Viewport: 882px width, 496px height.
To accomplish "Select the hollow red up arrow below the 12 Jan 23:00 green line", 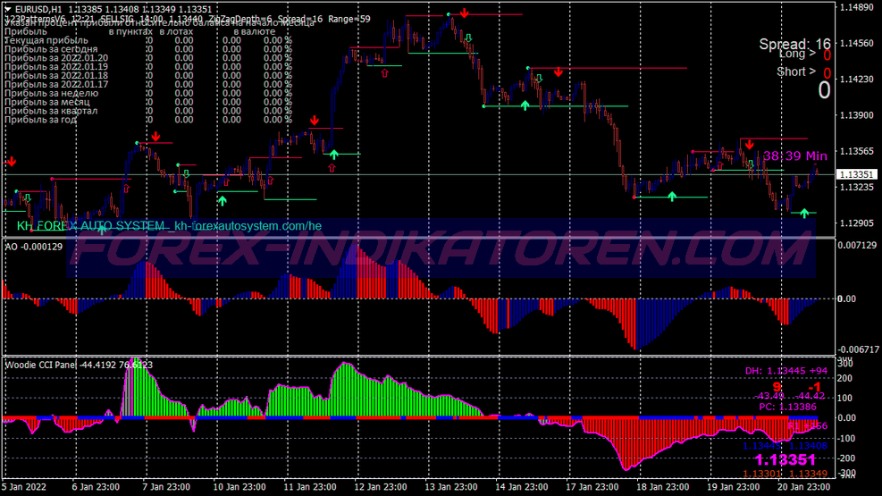I will [385, 73].
